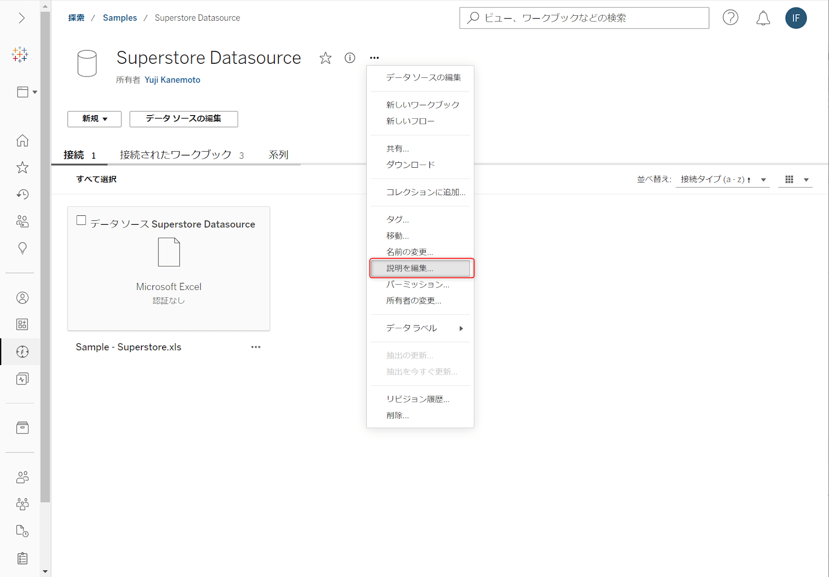Screen dimensions: 829x577
Task: Open the IF user avatar menu
Action: click(796, 18)
